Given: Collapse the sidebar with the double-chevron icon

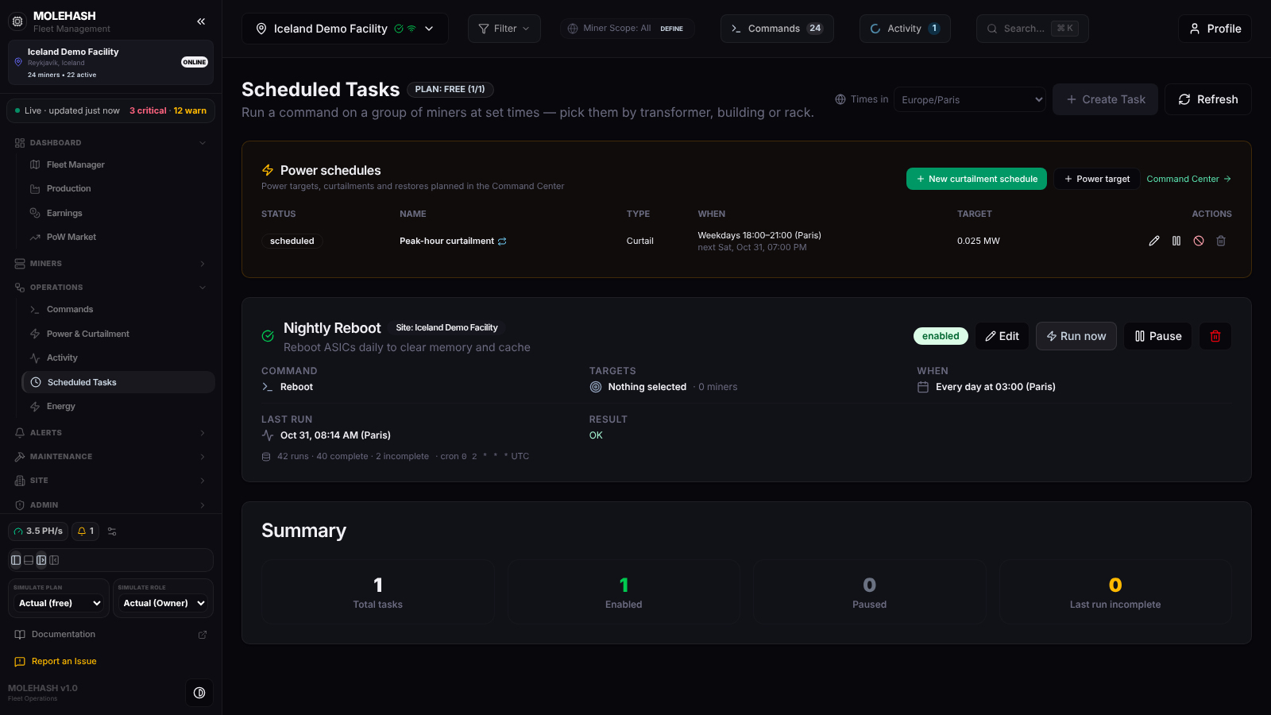Looking at the screenshot, I should pos(201,21).
